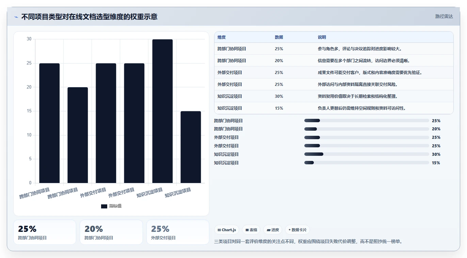Screen dimensions: 467x258
Task: Toggle the 指标值 legend swatch
Action: tap(104, 206)
